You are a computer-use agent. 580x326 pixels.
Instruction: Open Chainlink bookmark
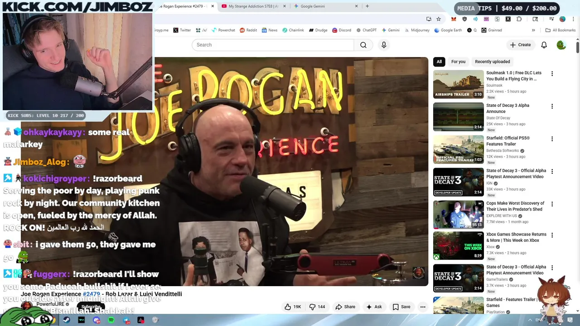click(x=293, y=30)
